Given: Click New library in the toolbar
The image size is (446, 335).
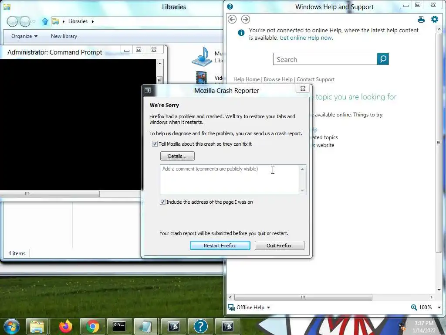Looking at the screenshot, I should [64, 36].
